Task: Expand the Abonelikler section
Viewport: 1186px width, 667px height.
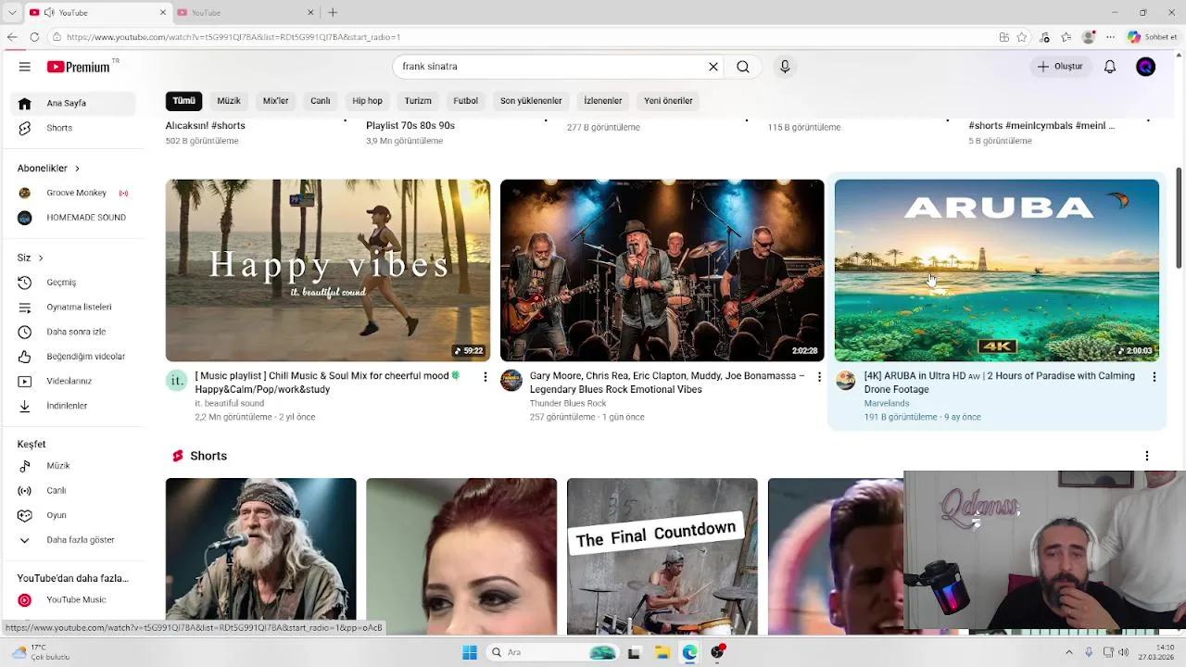Action: tap(48, 169)
